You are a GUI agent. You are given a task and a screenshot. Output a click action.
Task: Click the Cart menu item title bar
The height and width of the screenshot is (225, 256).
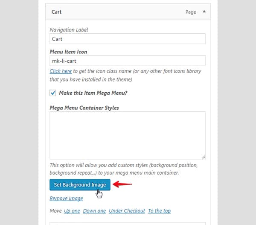128,12
